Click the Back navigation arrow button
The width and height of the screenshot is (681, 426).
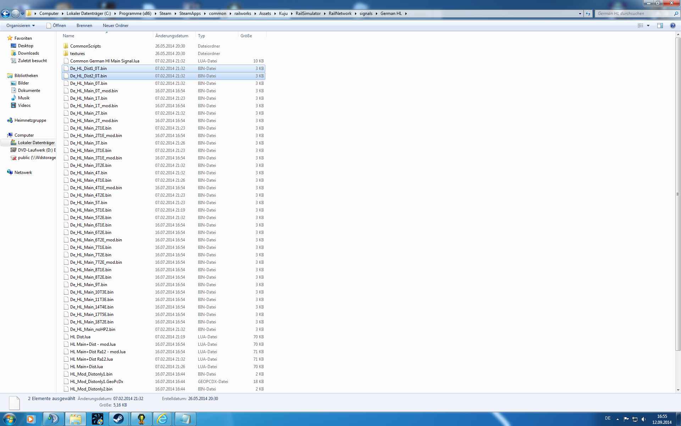click(x=5, y=14)
